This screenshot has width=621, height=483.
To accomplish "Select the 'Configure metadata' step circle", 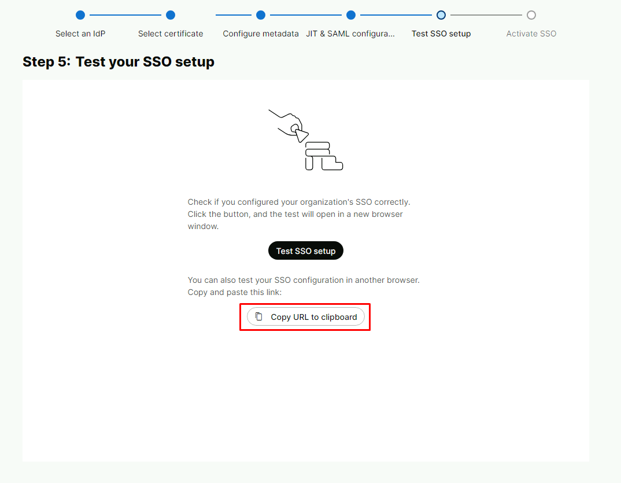I will point(261,15).
